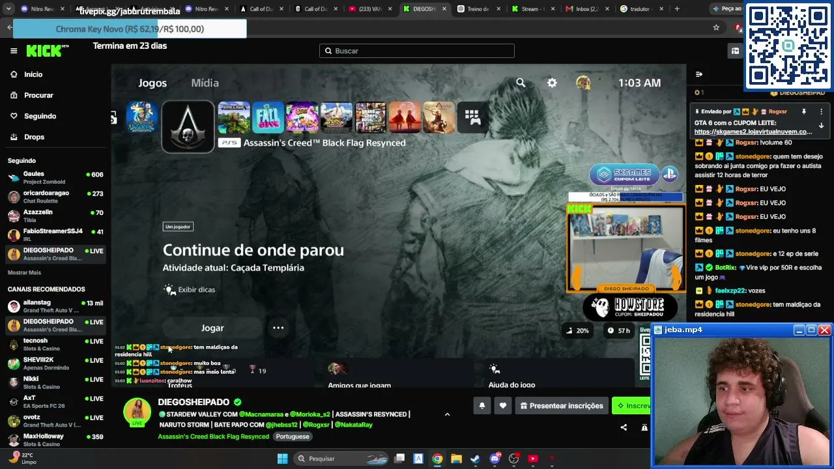Collapse the Kick chat panel

point(699,74)
